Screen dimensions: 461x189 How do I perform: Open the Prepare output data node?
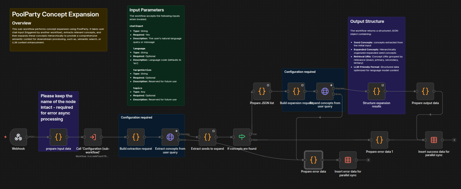point(425,91)
